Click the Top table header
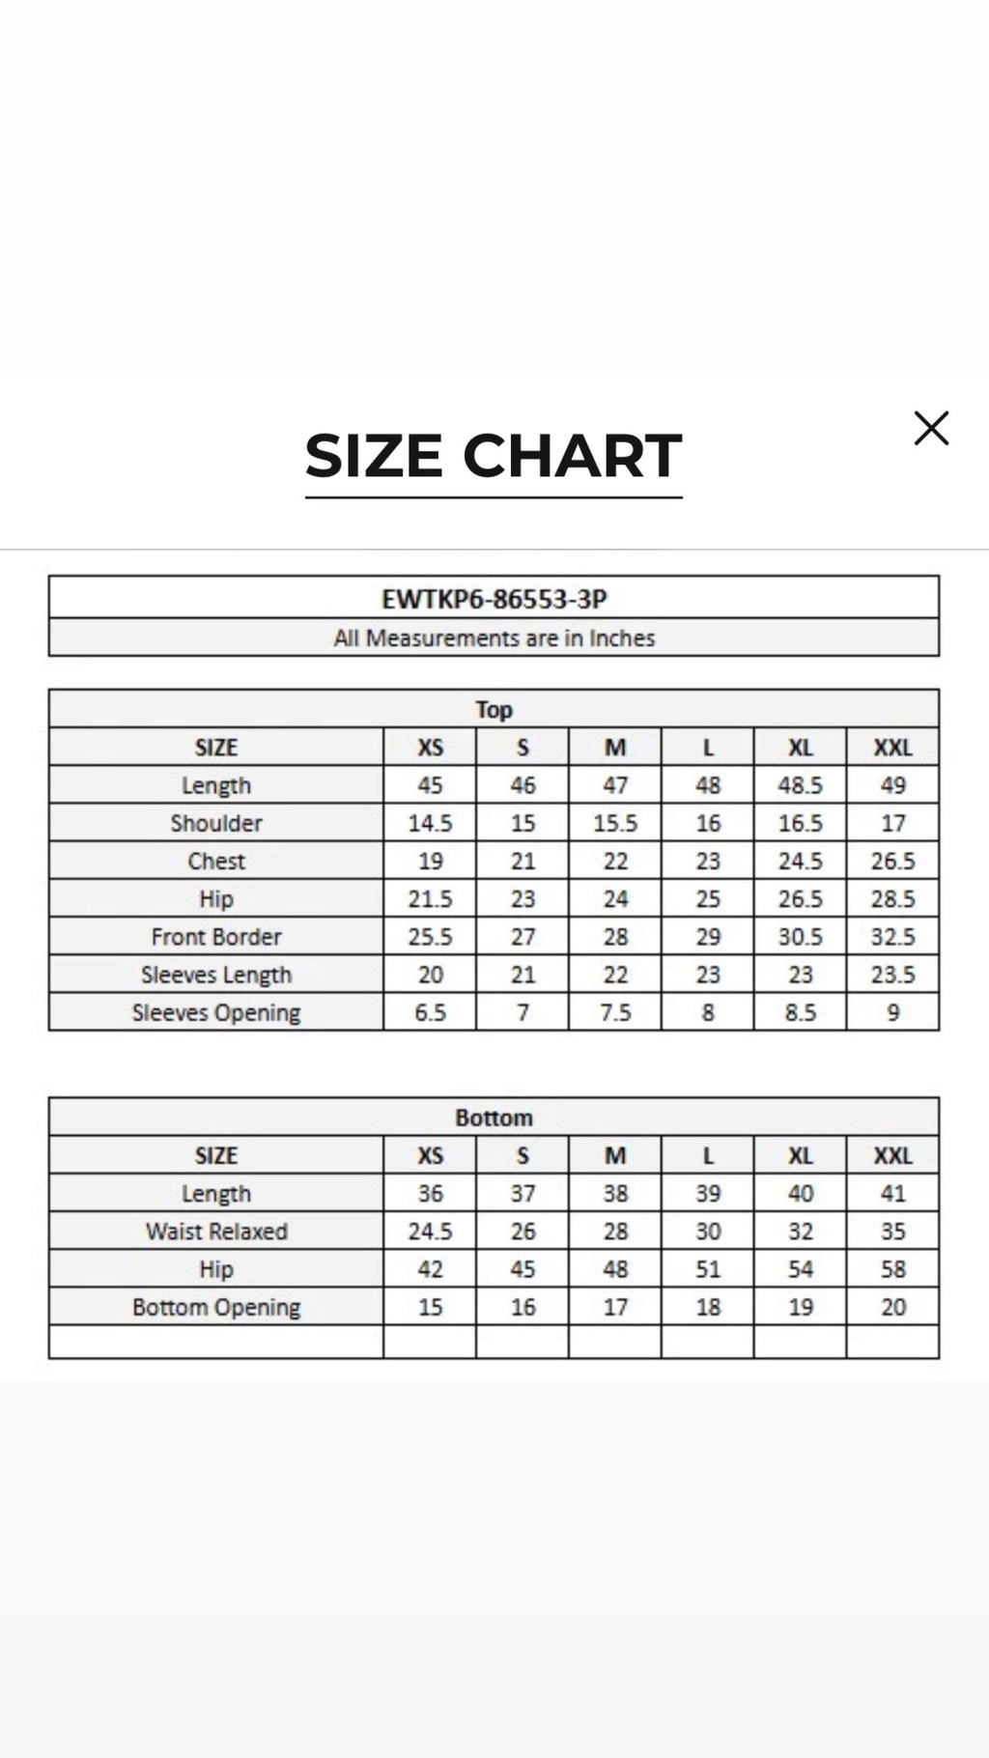This screenshot has width=989, height=1758. [x=494, y=710]
